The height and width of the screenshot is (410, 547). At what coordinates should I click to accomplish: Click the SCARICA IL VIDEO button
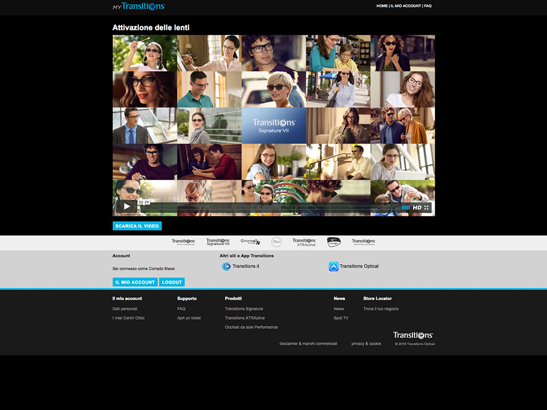[x=137, y=226]
